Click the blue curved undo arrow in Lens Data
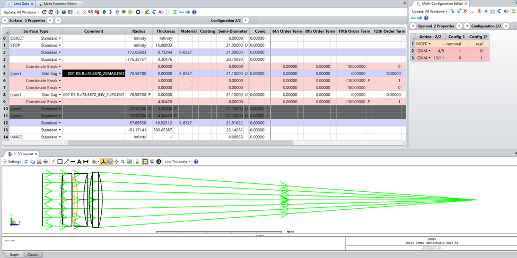517x258 pixels. click(x=154, y=12)
